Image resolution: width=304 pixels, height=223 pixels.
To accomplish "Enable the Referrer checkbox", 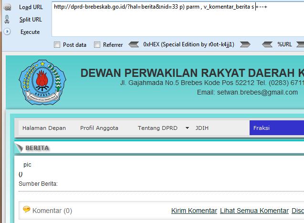I will coord(97,45).
